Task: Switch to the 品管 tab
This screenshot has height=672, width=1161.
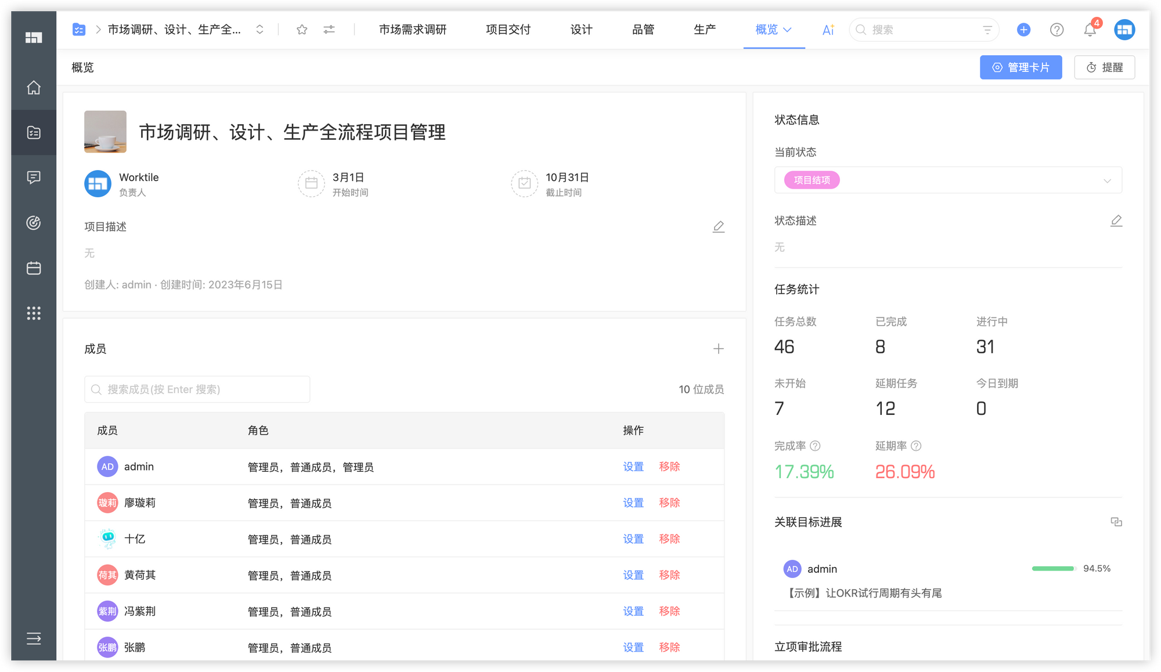Action: point(643,30)
